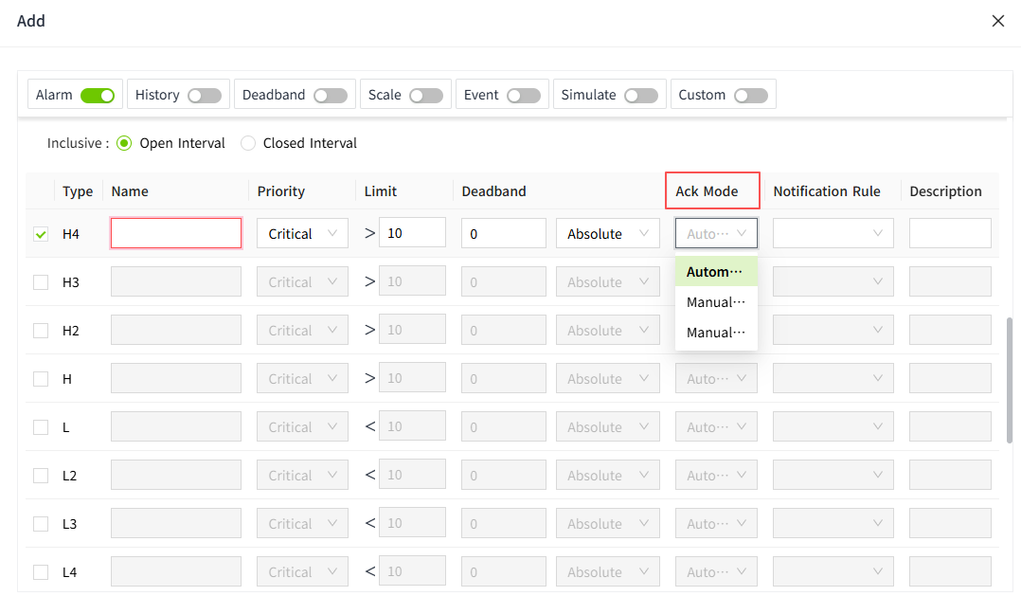Screen dimensions: 1021x596
Task: Close the Add dialog
Action: pos(997,21)
